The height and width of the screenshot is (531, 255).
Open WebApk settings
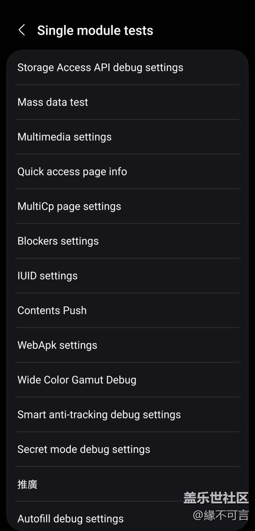tap(57, 345)
